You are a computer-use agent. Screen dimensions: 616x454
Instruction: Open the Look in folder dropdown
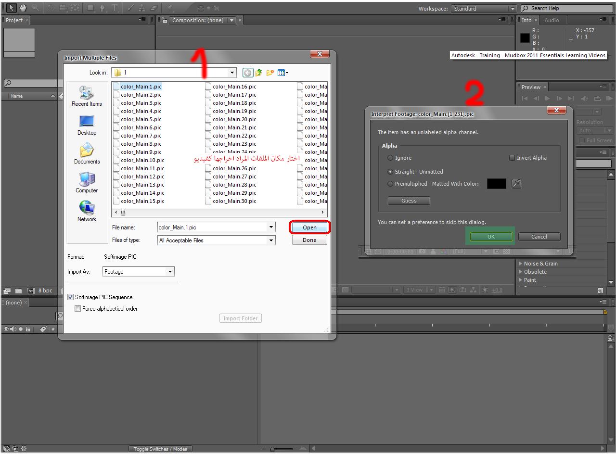[232, 73]
